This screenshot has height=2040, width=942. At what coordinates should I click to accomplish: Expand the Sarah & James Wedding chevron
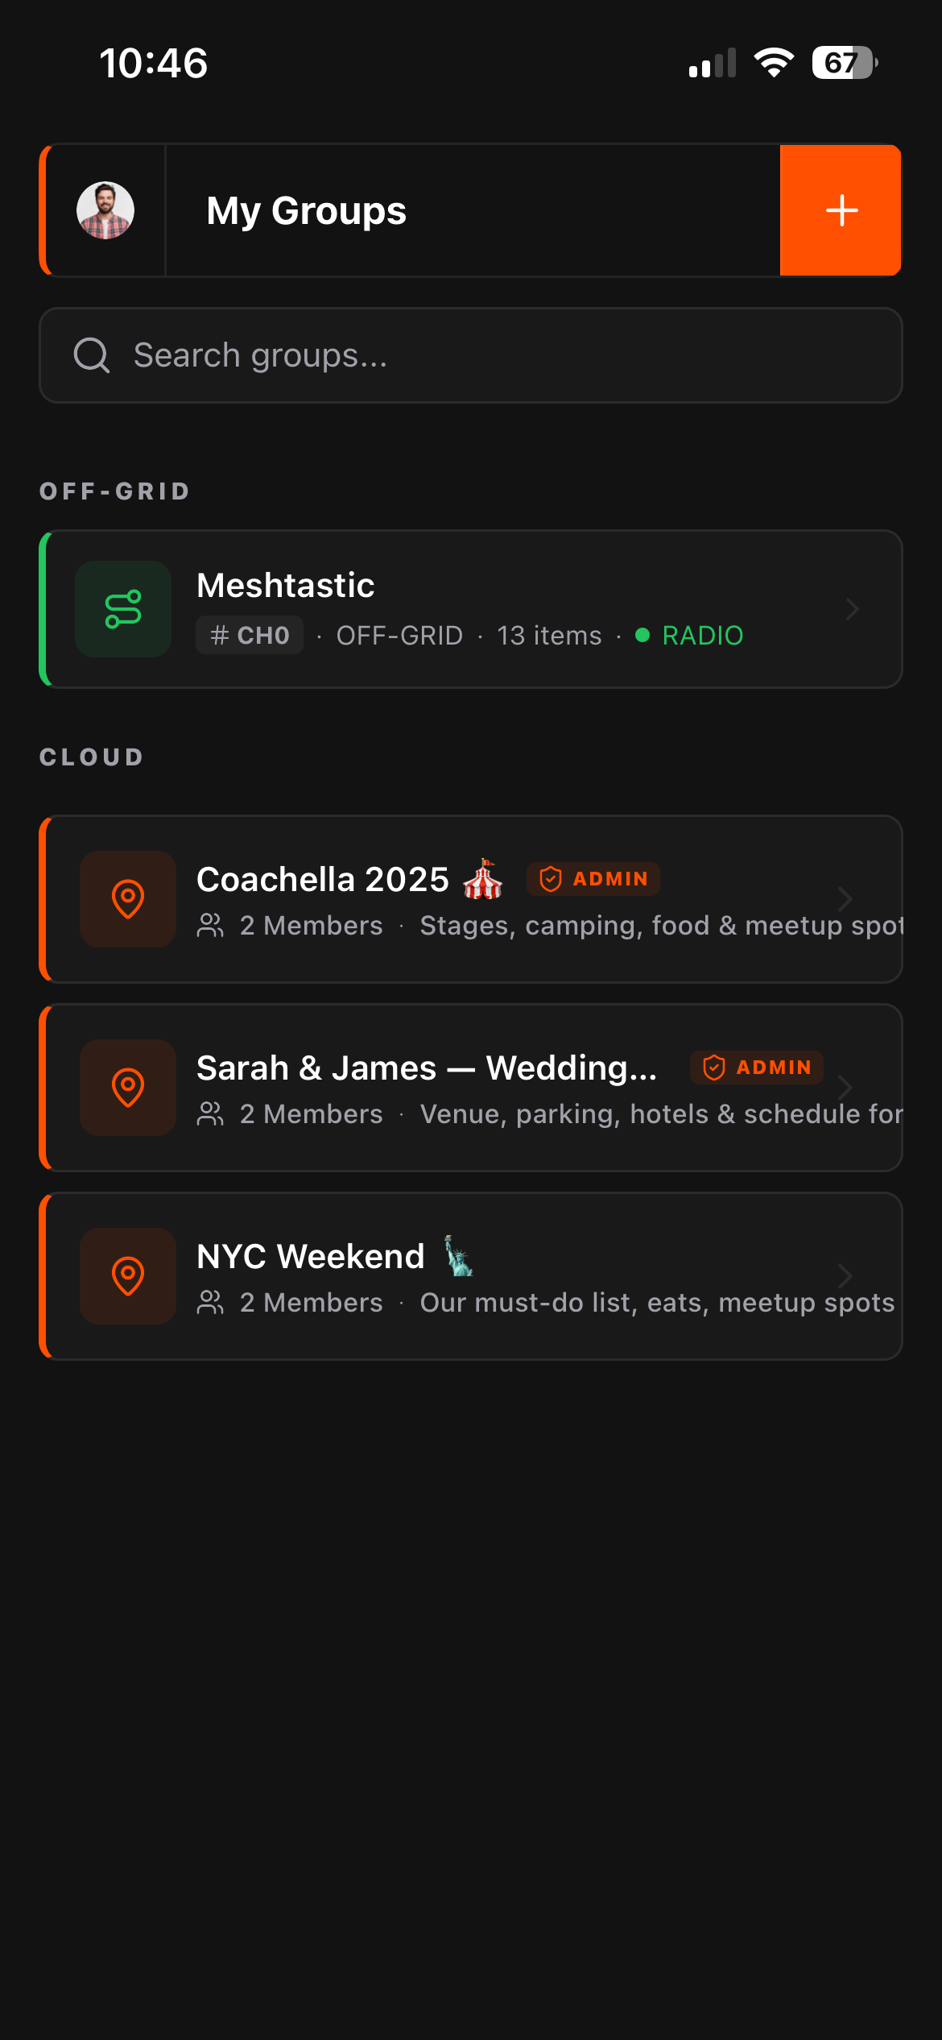click(x=845, y=1088)
